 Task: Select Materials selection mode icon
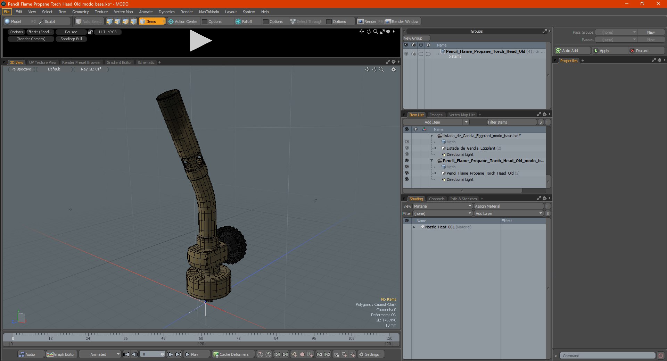pyautogui.click(x=133, y=22)
